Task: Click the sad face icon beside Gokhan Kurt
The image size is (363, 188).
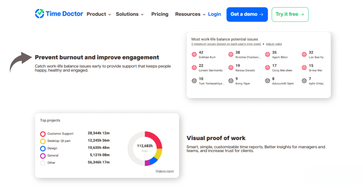Action: 194,55
